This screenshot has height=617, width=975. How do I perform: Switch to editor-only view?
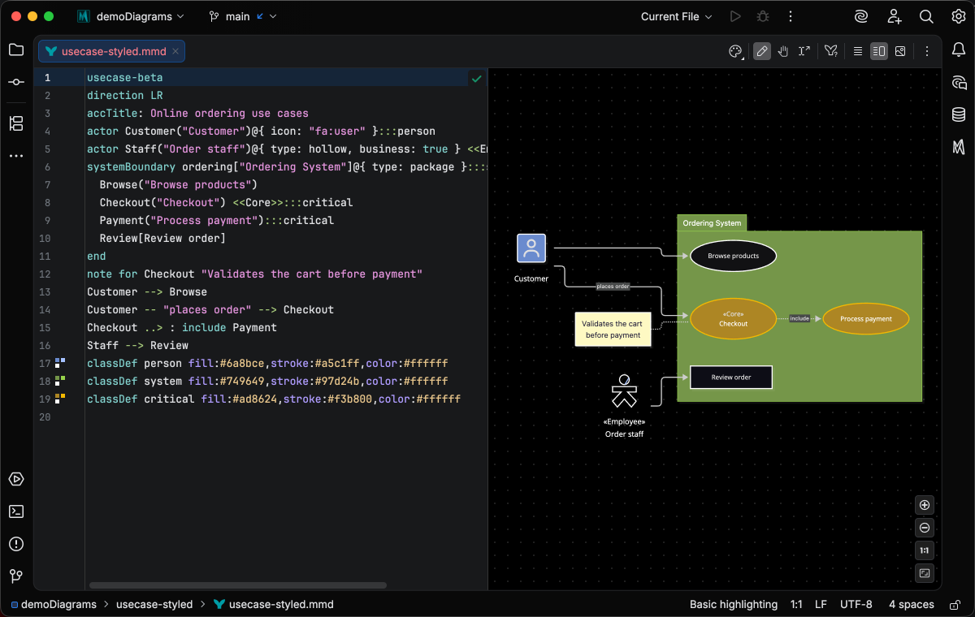857,51
